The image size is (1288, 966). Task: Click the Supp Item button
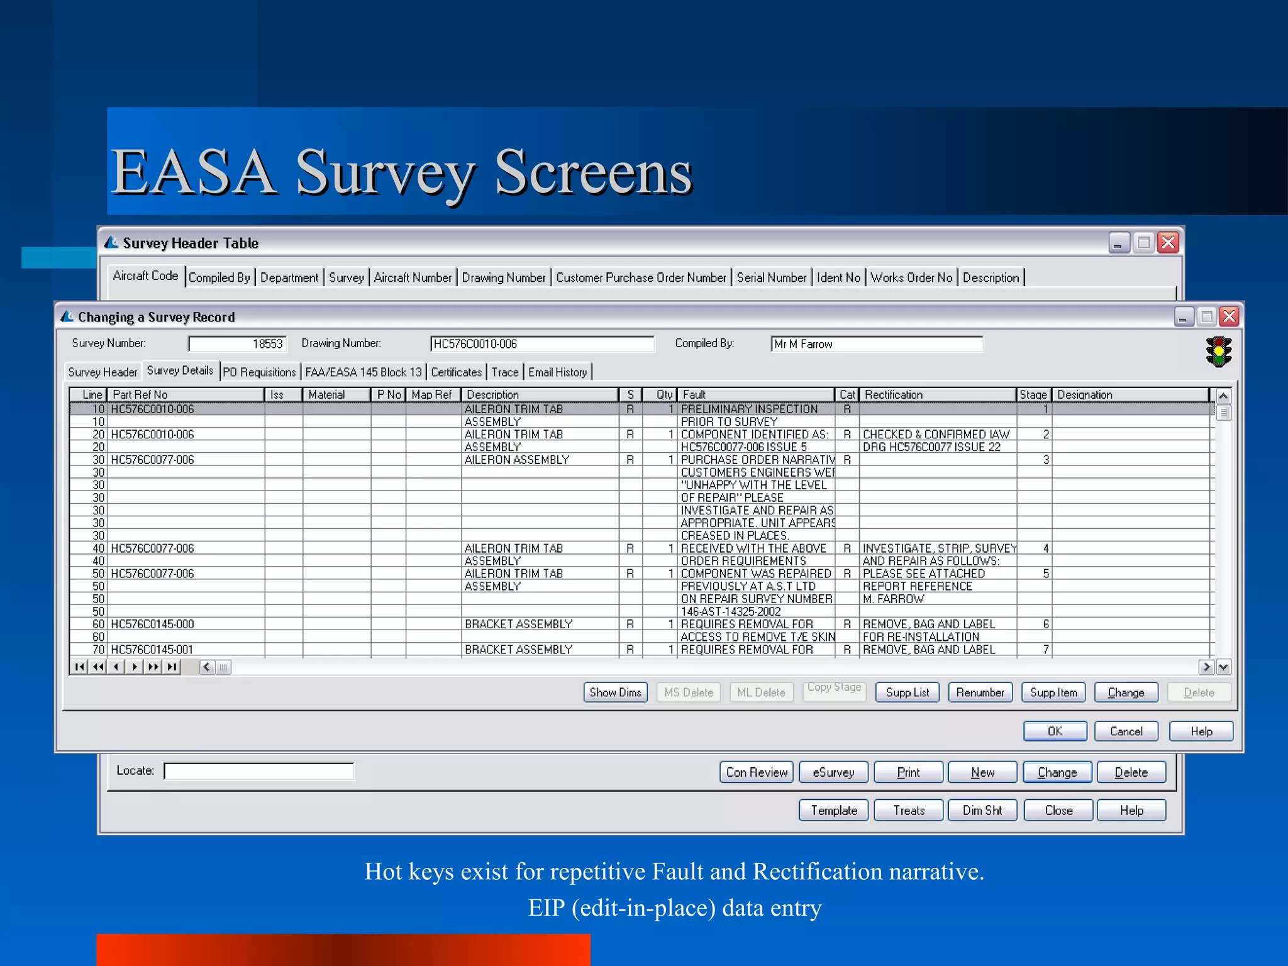tap(1053, 692)
